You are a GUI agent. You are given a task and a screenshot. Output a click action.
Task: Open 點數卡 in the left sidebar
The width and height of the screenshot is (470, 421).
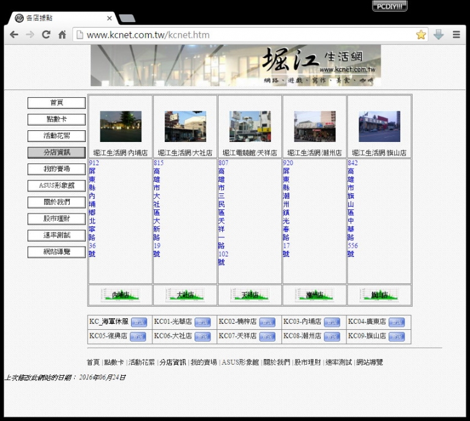[x=57, y=119]
